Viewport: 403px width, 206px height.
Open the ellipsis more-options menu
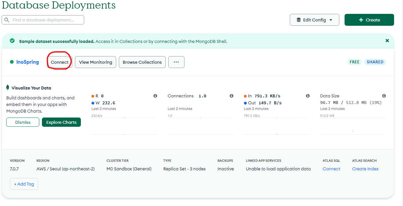tap(176, 62)
